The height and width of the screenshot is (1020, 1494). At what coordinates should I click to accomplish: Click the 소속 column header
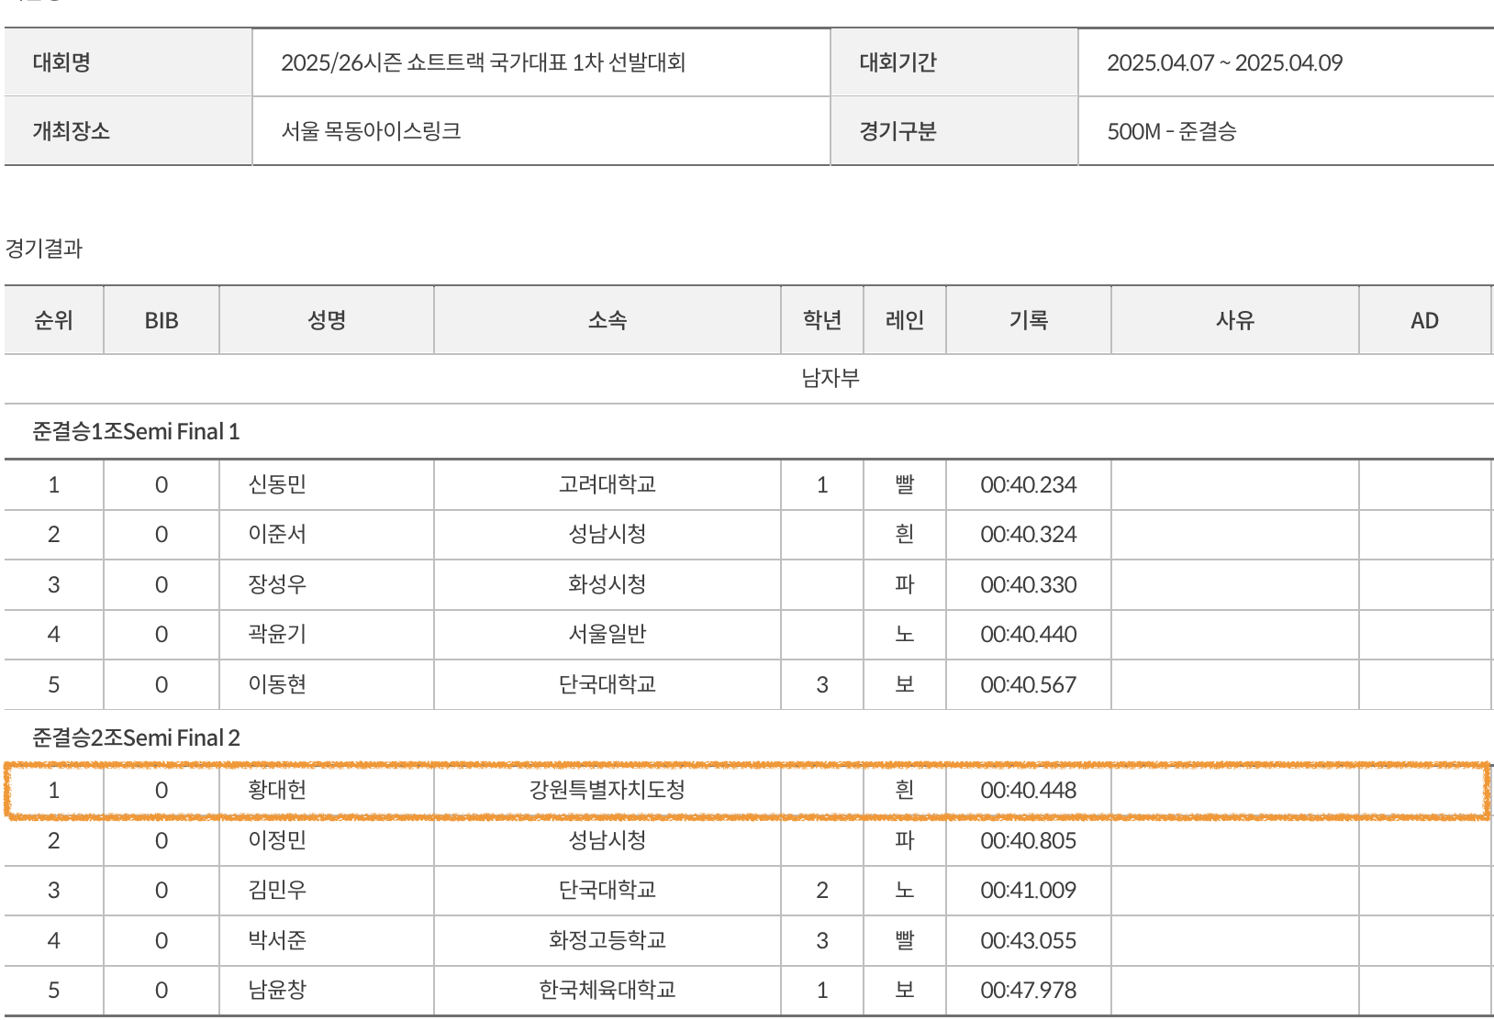[x=607, y=320]
